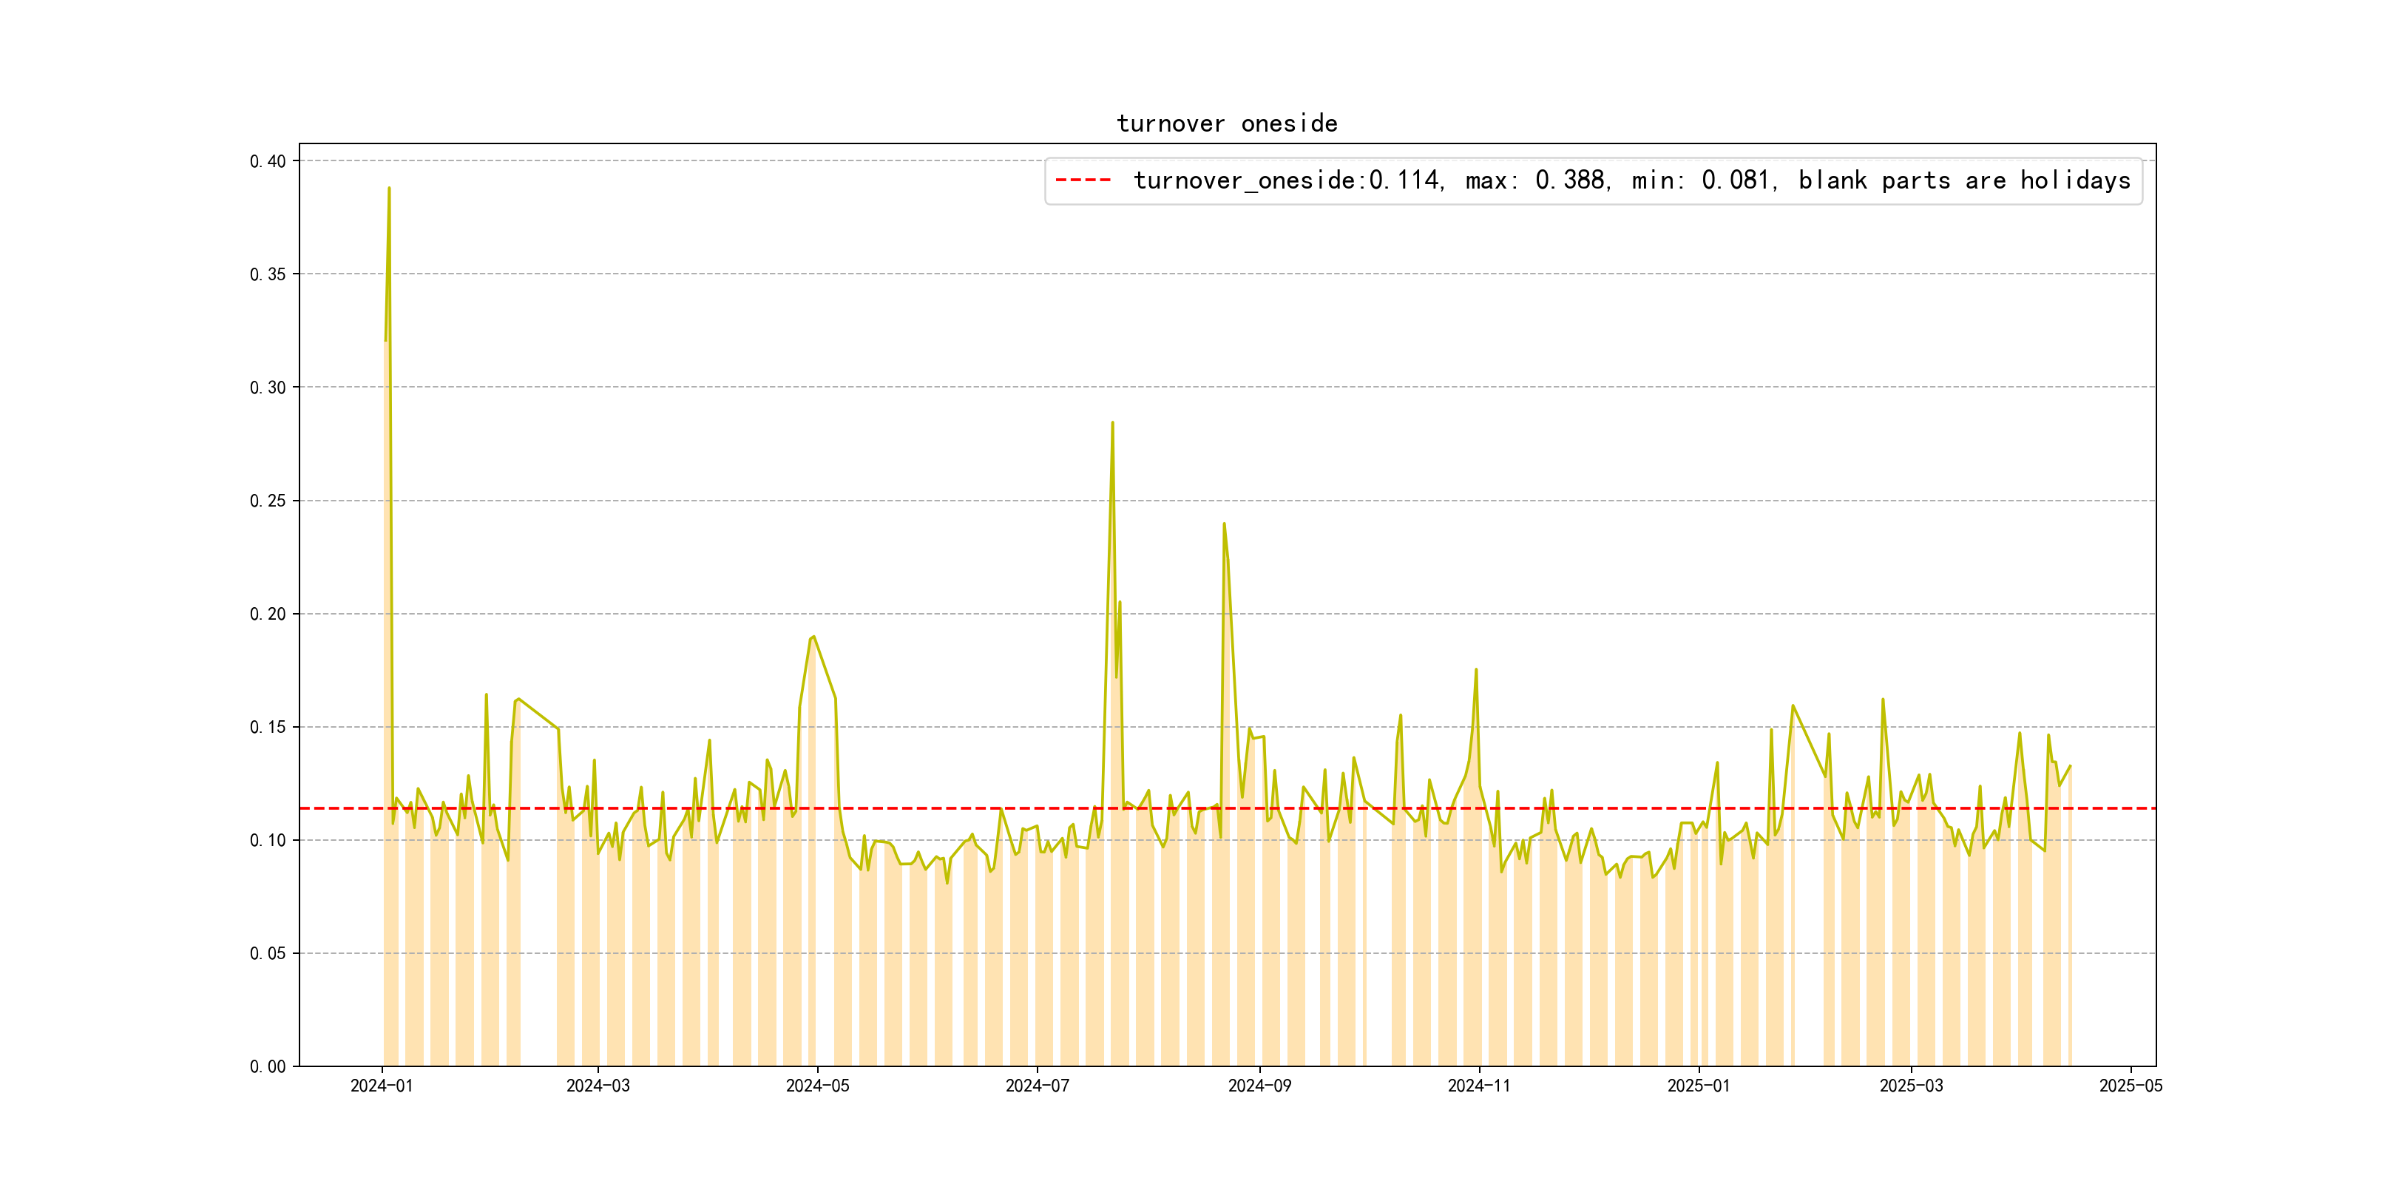Click the 'turnover oneside' chart title
The image size is (2396, 1198).
(x=1226, y=123)
